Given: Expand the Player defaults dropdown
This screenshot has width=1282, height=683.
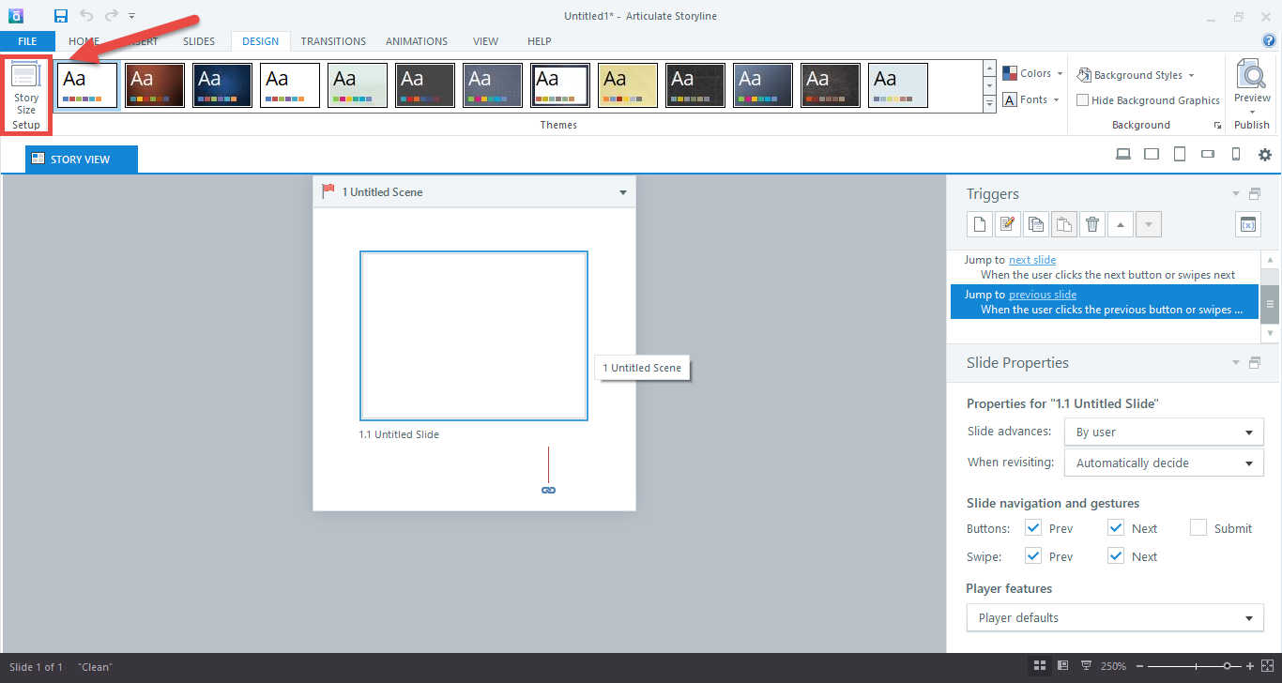Looking at the screenshot, I should 1115,618.
